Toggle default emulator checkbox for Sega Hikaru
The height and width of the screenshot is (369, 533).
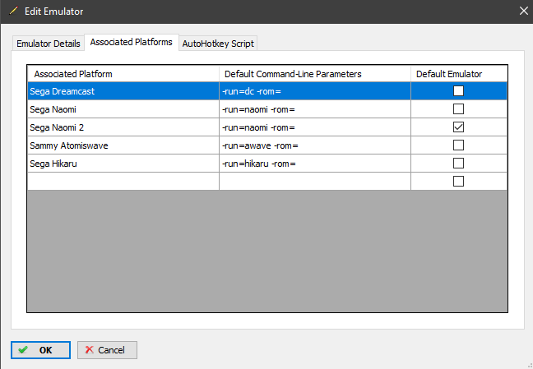458,163
